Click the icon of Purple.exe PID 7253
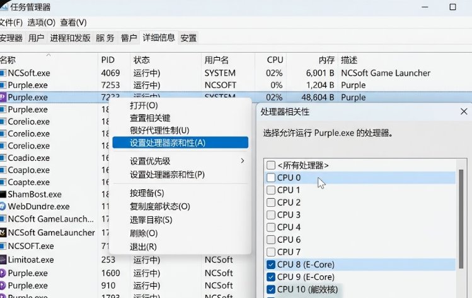 (3, 85)
